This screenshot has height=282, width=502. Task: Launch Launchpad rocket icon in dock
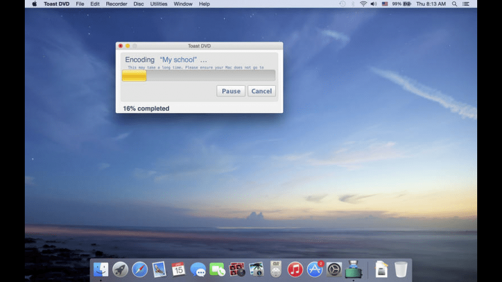121,269
